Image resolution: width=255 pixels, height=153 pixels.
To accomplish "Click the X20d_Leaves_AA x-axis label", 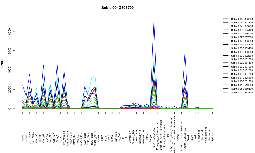I will coord(154,138).
